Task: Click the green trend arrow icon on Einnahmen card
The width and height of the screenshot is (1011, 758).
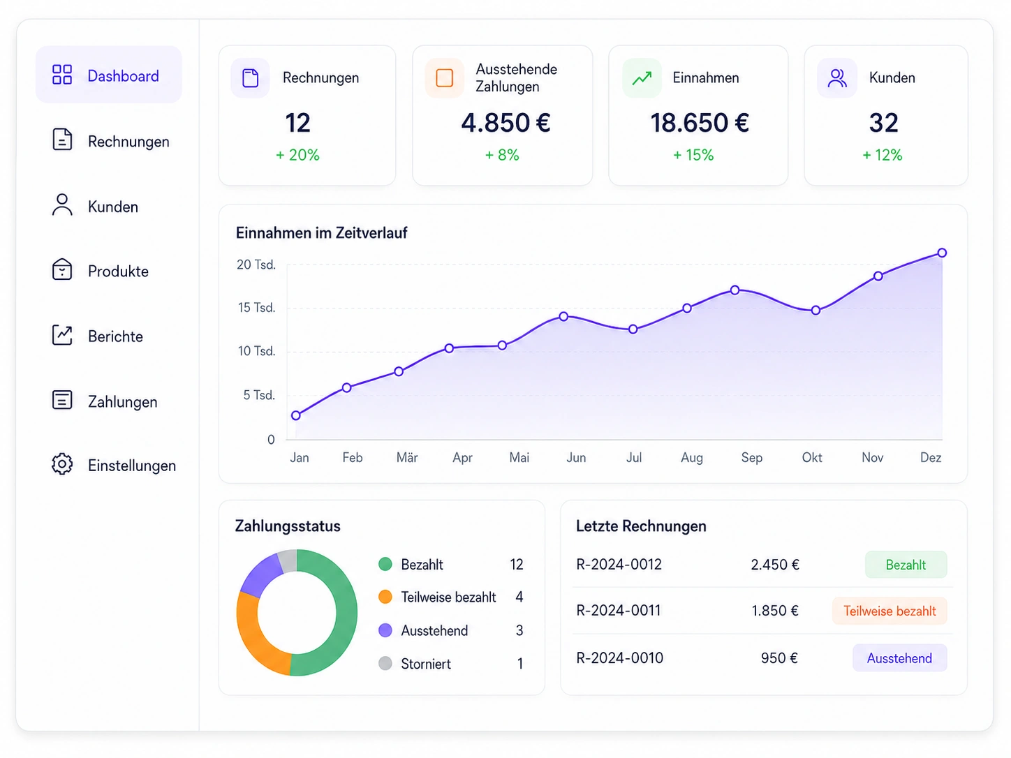Action: (x=642, y=77)
